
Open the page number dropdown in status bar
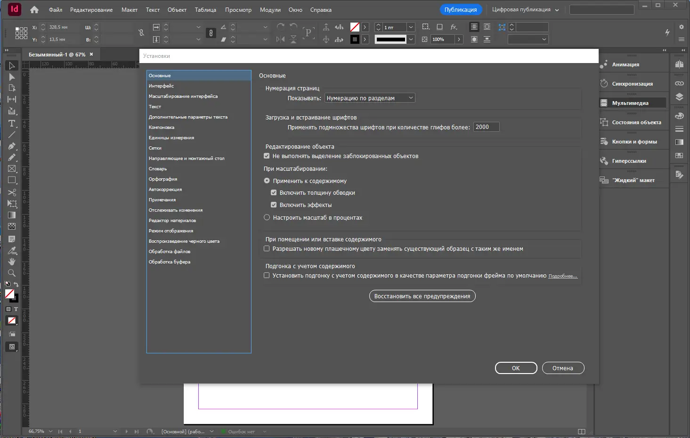click(x=115, y=431)
